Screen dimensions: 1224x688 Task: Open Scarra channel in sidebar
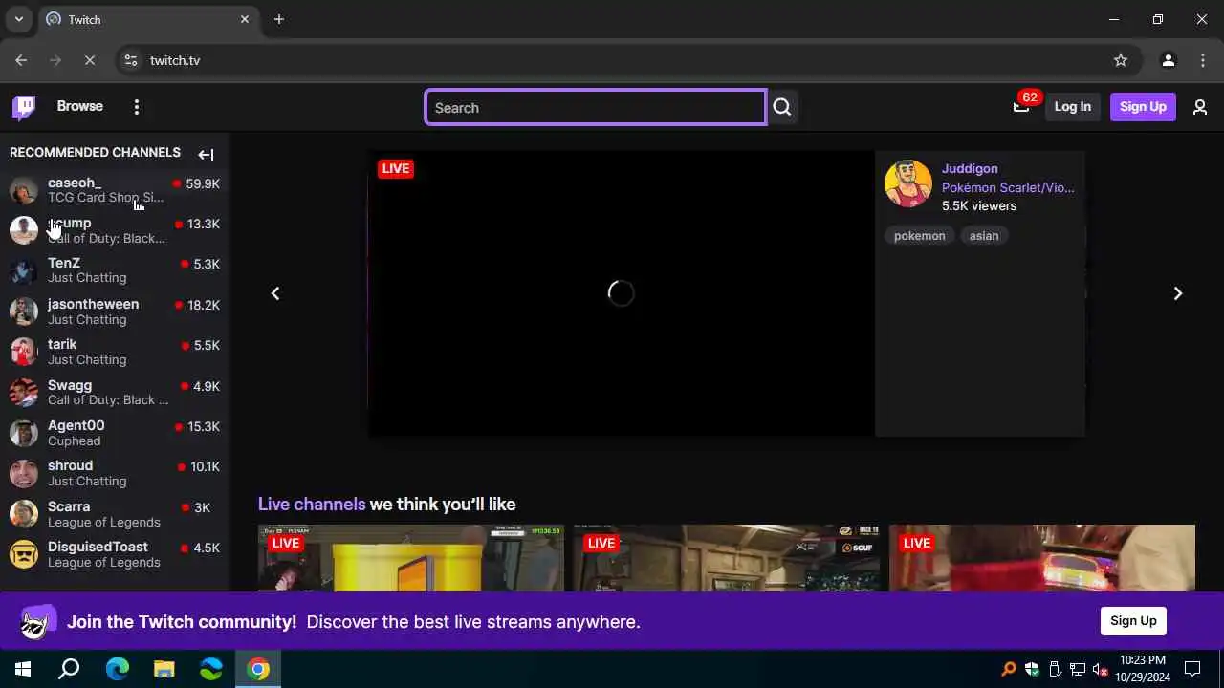(x=115, y=513)
